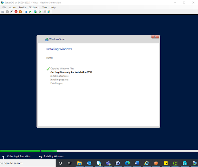Image resolution: width=198 pixels, height=167 pixels.
Task: Click the Installing Windows step label at bottom
Action: 54,156
